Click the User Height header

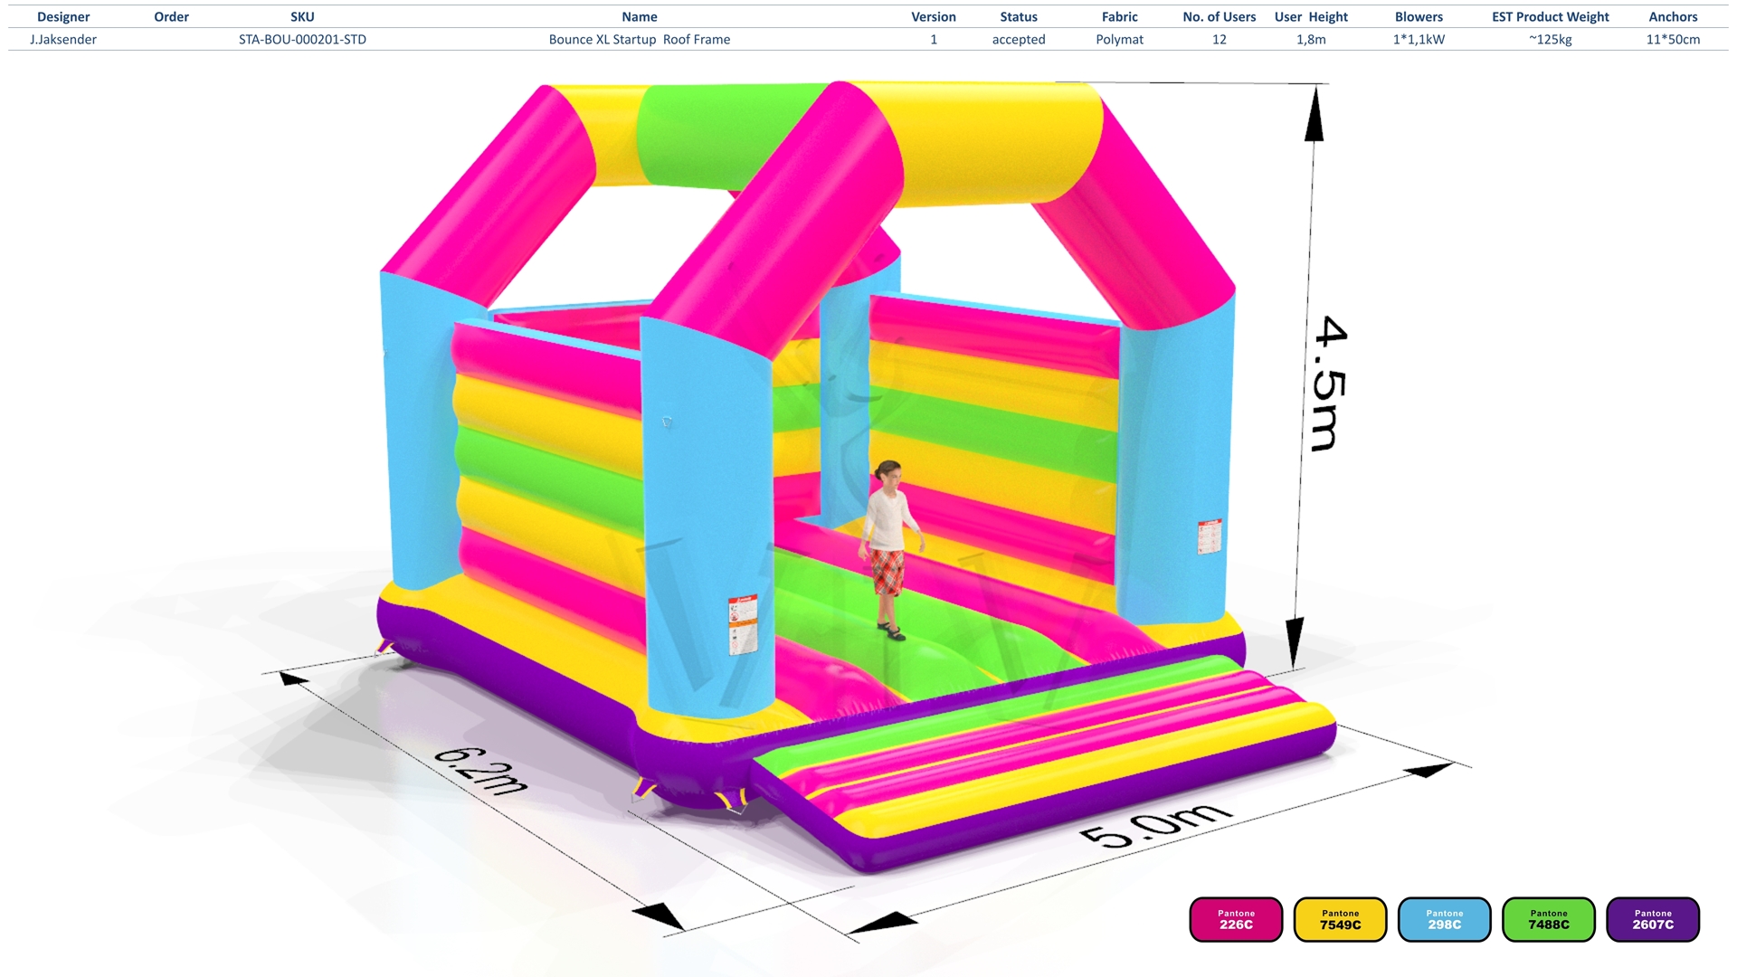coord(1311,17)
